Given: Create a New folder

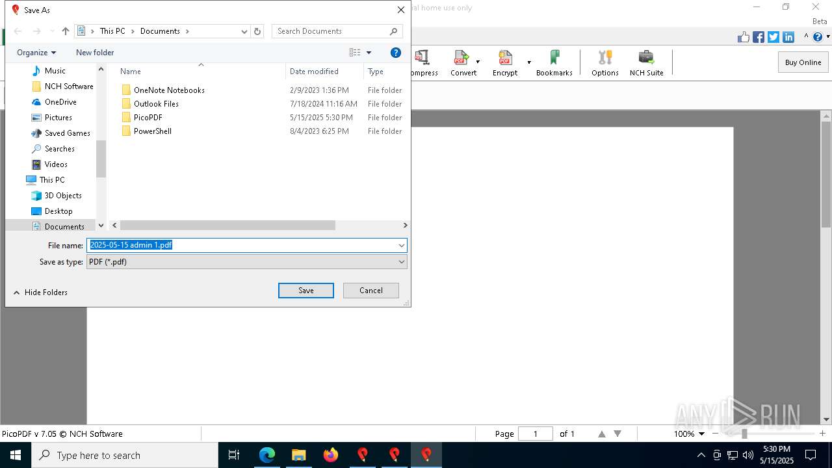Looking at the screenshot, I should [x=95, y=53].
